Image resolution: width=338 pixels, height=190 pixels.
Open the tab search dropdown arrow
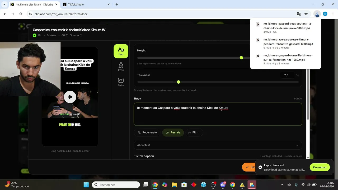pyautogui.click(x=4, y=4)
